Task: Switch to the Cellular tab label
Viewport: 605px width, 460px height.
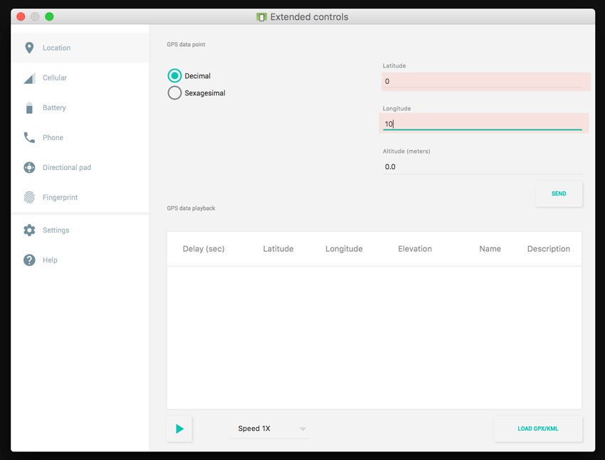Action: pos(55,77)
